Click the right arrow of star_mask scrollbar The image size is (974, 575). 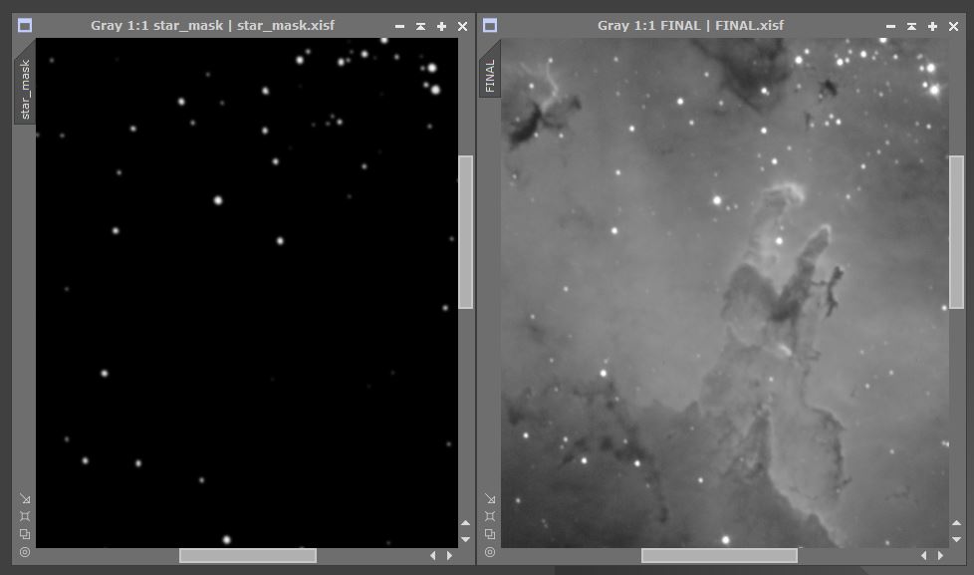pyautogui.click(x=450, y=556)
